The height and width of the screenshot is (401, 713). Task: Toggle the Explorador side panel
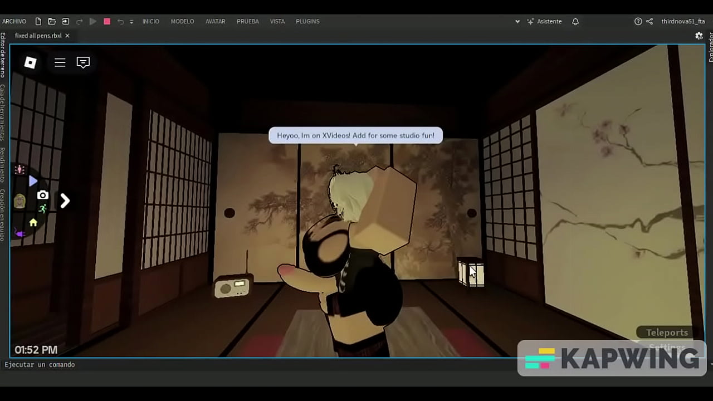pos(710,47)
